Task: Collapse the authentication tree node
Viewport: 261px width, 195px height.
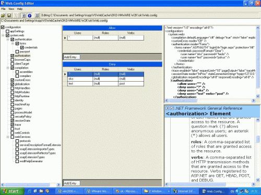Action: [8, 40]
